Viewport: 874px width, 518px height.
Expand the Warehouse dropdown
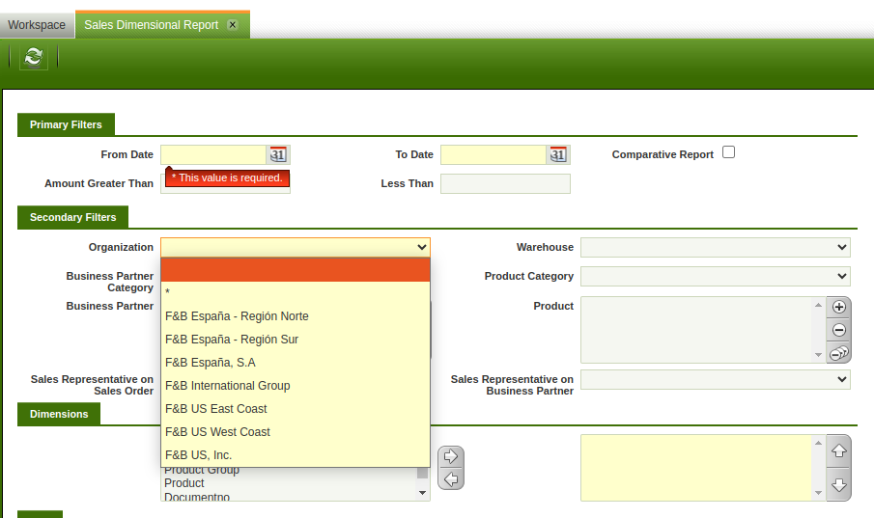[x=715, y=248]
